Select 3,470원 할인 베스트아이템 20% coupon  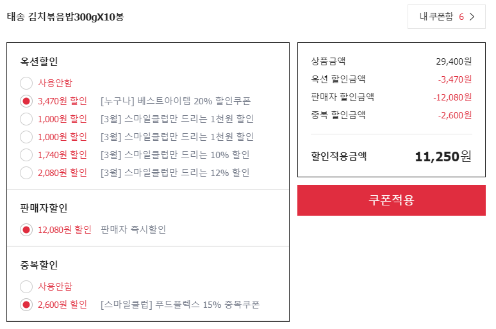tap(26, 101)
